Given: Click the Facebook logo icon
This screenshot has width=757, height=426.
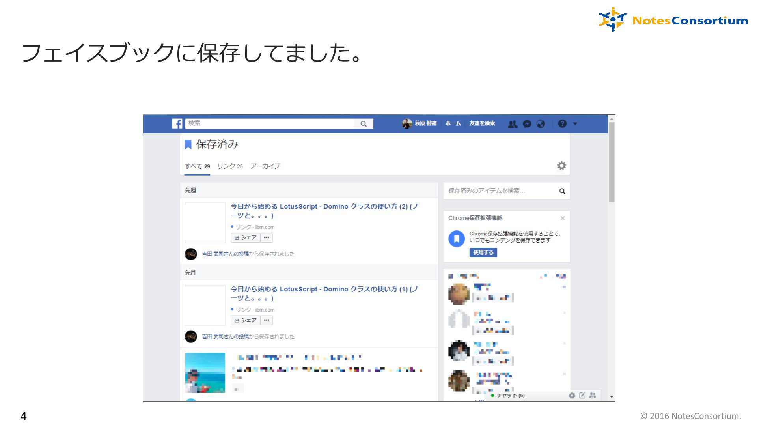Looking at the screenshot, I should pyautogui.click(x=177, y=123).
